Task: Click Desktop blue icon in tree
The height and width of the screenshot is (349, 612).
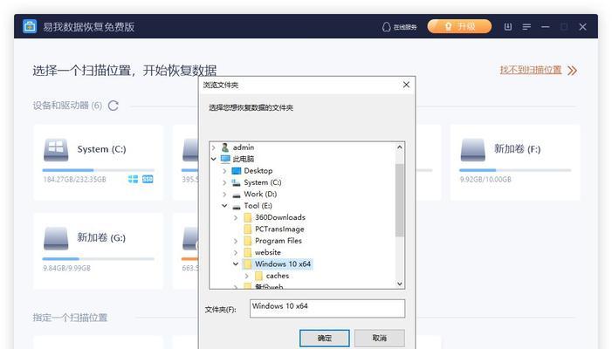Action: point(236,171)
